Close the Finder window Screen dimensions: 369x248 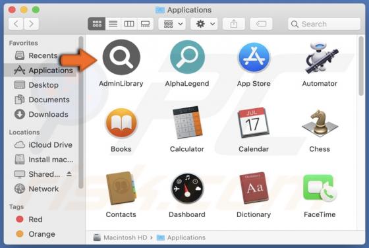[x=12, y=10]
